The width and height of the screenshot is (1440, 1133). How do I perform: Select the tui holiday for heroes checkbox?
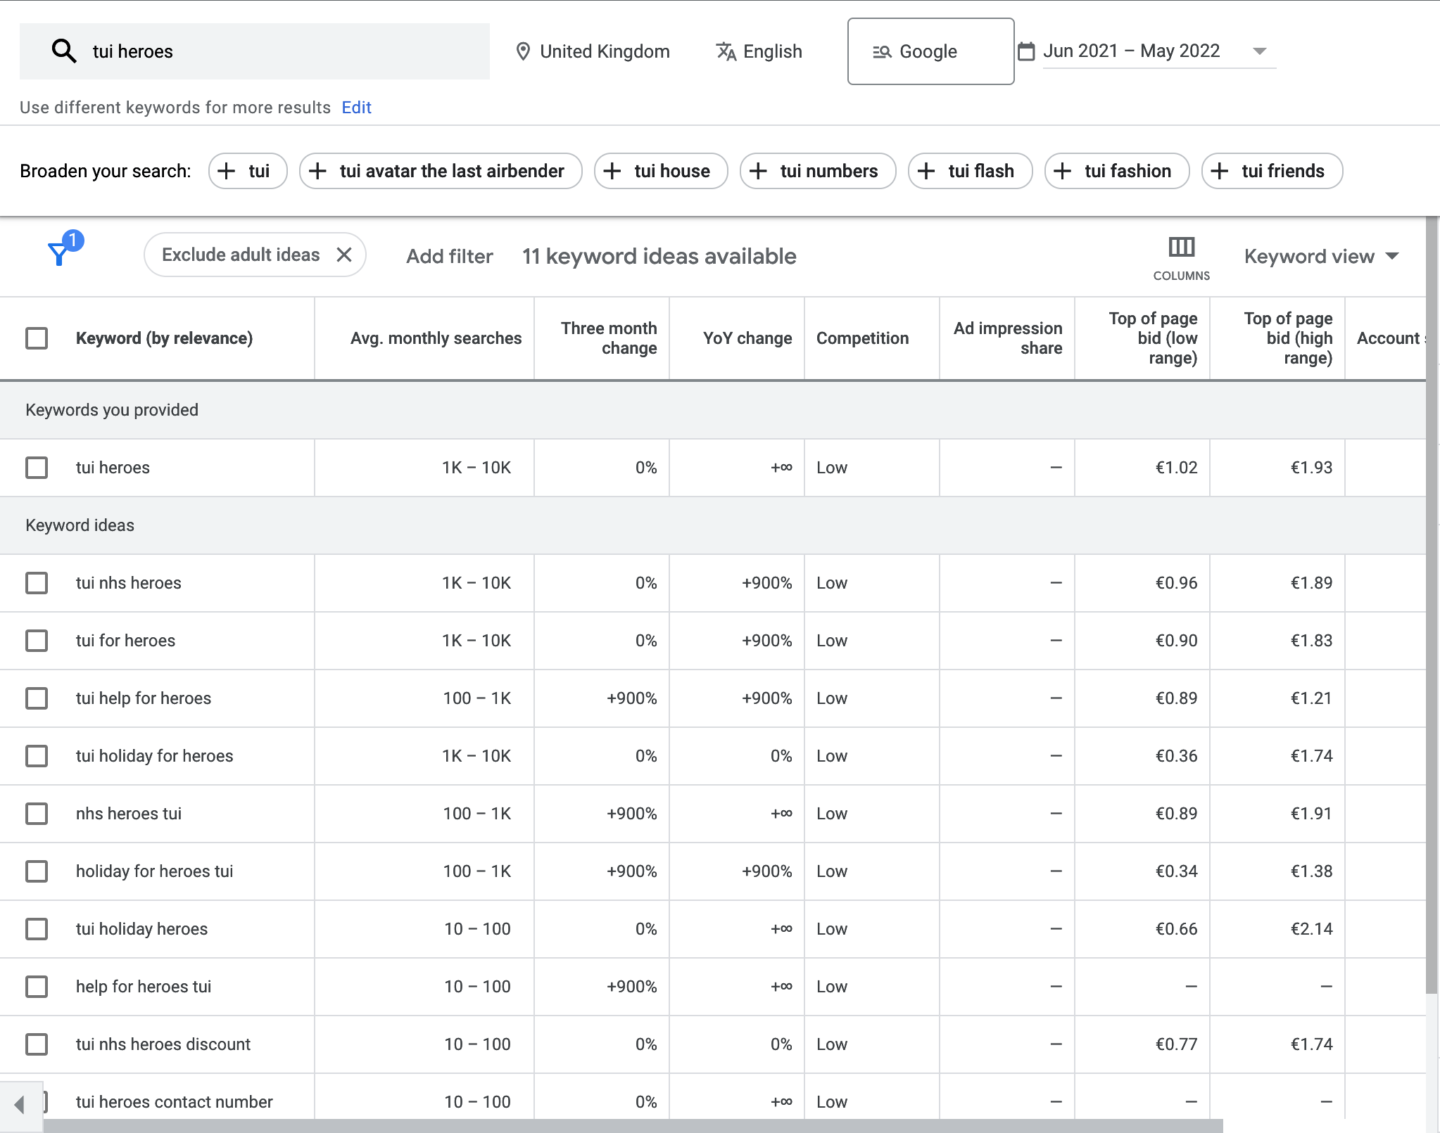(36, 756)
